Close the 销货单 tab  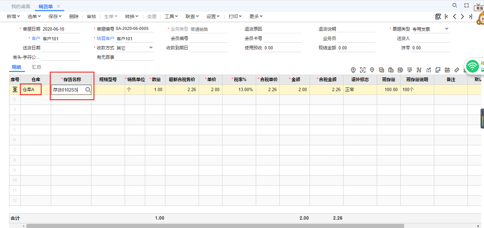click(x=58, y=6)
